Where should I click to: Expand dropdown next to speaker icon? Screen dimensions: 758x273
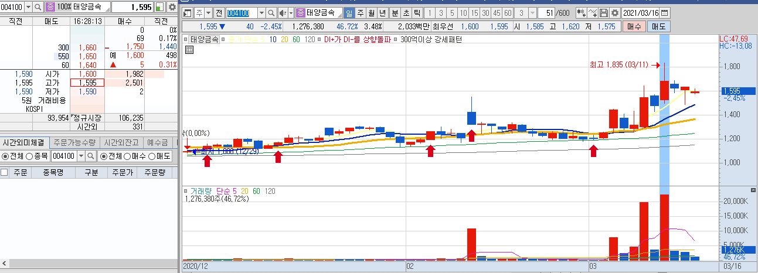pos(291,12)
